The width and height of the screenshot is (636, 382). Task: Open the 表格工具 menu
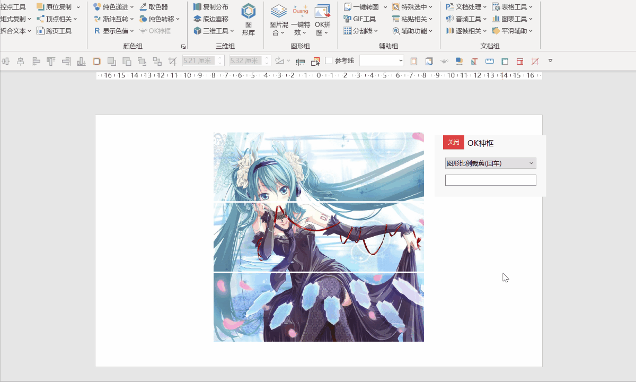(513, 7)
